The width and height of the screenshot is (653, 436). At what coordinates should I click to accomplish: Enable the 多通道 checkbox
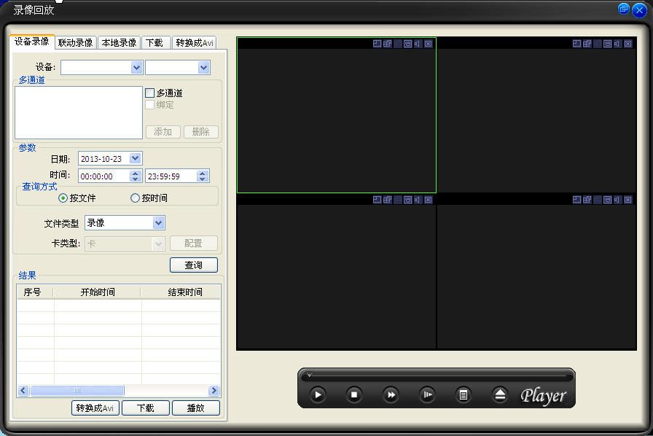coord(152,93)
